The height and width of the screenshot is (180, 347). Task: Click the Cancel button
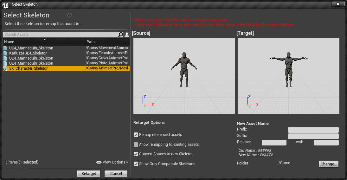coord(116,174)
